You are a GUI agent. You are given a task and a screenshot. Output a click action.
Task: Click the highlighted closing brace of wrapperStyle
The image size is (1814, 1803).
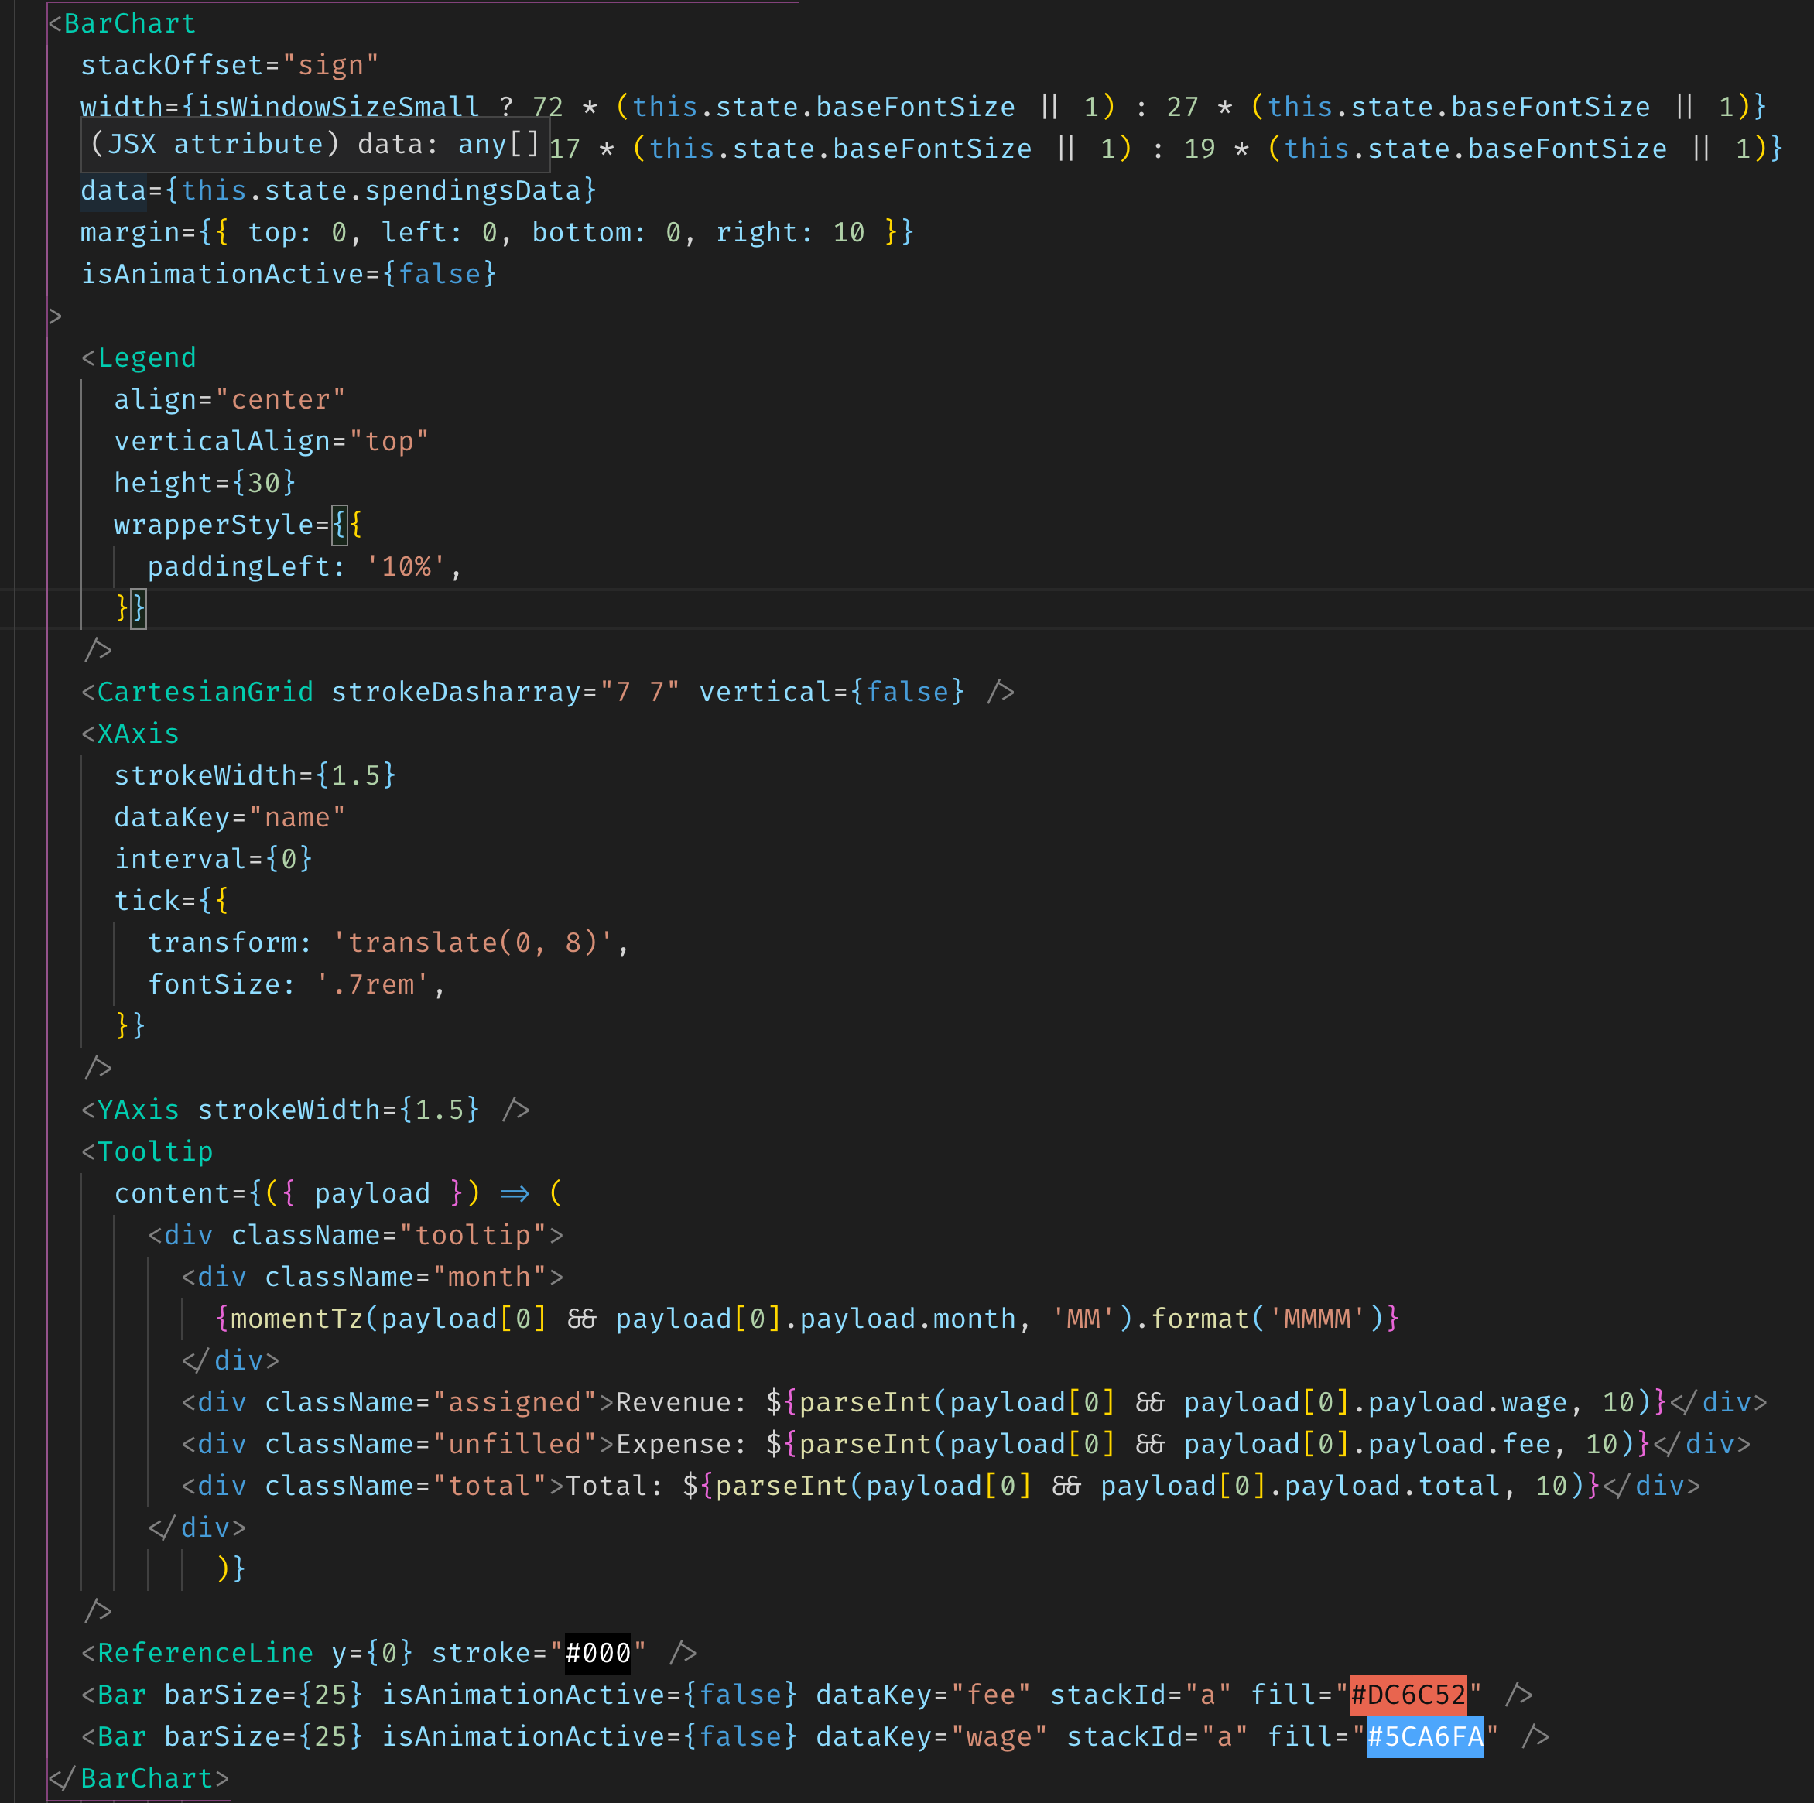pyautogui.click(x=138, y=608)
